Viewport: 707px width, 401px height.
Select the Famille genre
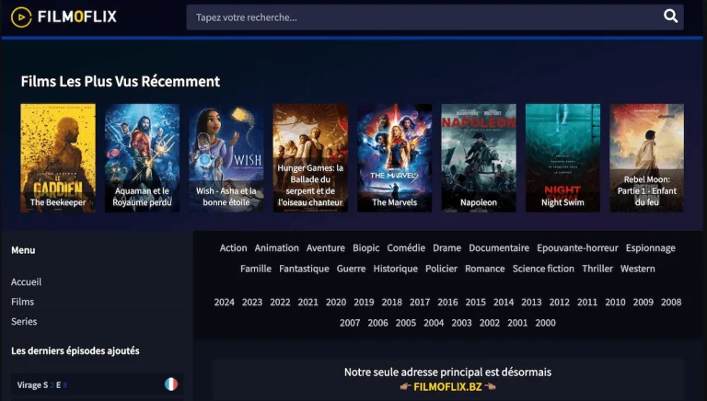point(256,269)
